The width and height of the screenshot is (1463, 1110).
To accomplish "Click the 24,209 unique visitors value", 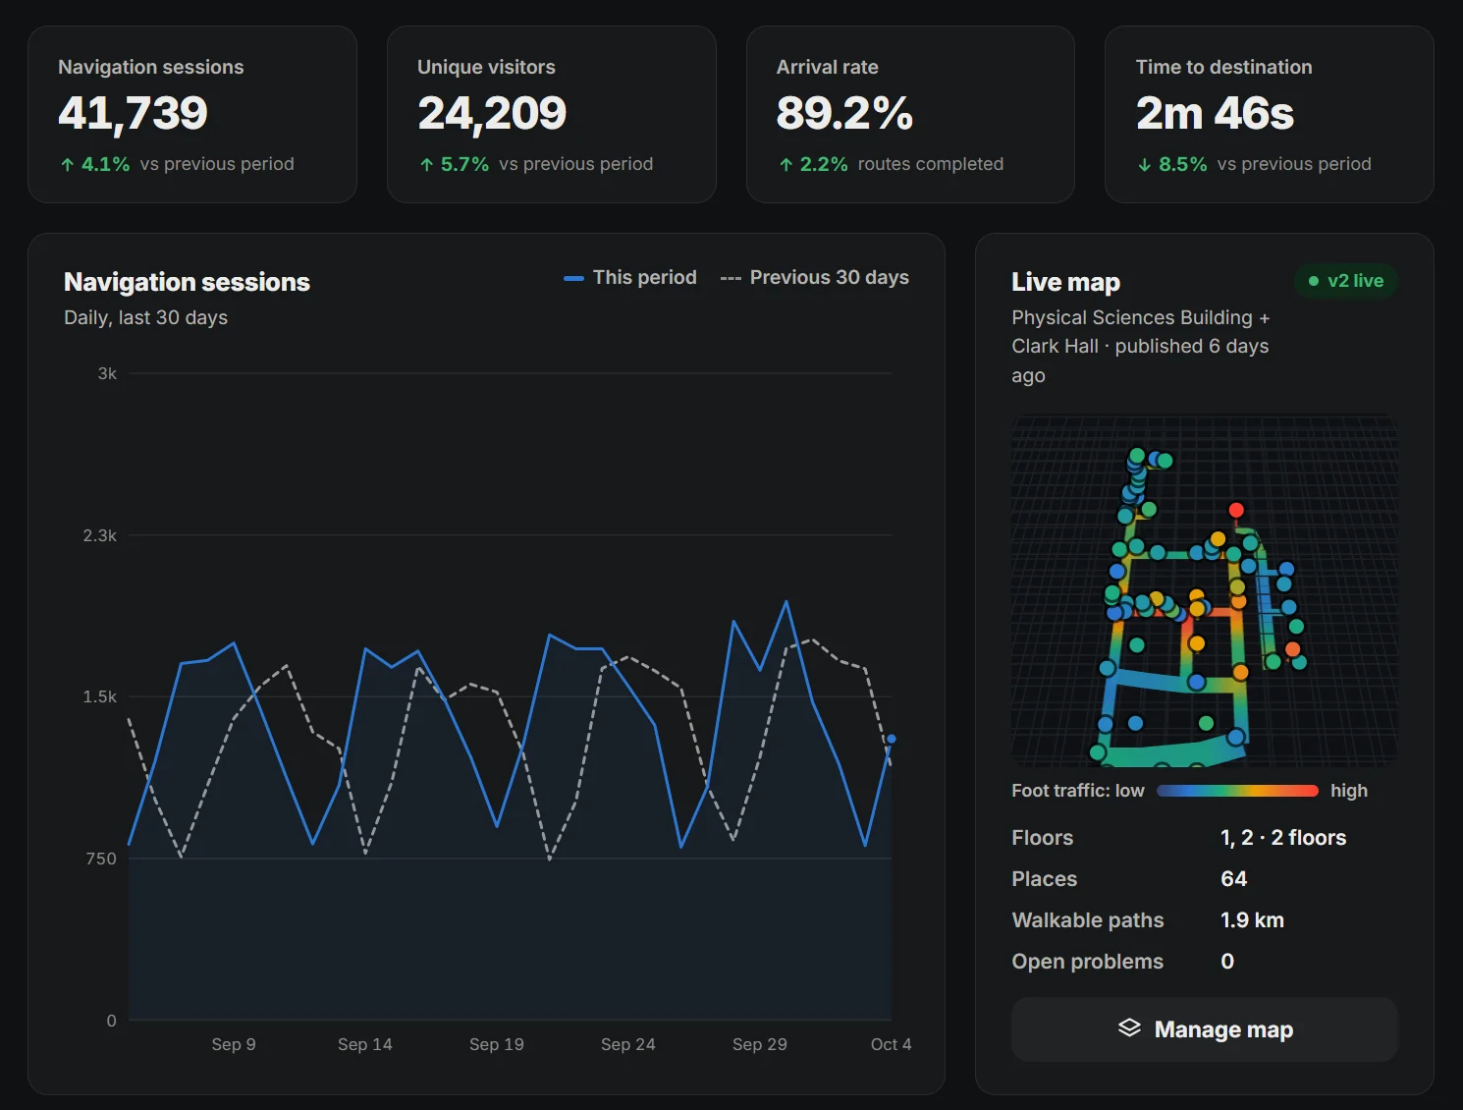I will pos(493,113).
